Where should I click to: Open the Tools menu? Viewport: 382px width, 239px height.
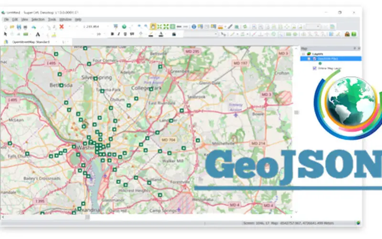click(52, 20)
